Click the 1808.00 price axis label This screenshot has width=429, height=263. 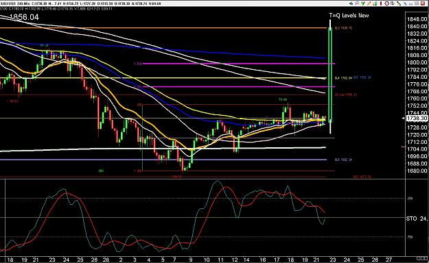tap(417, 55)
